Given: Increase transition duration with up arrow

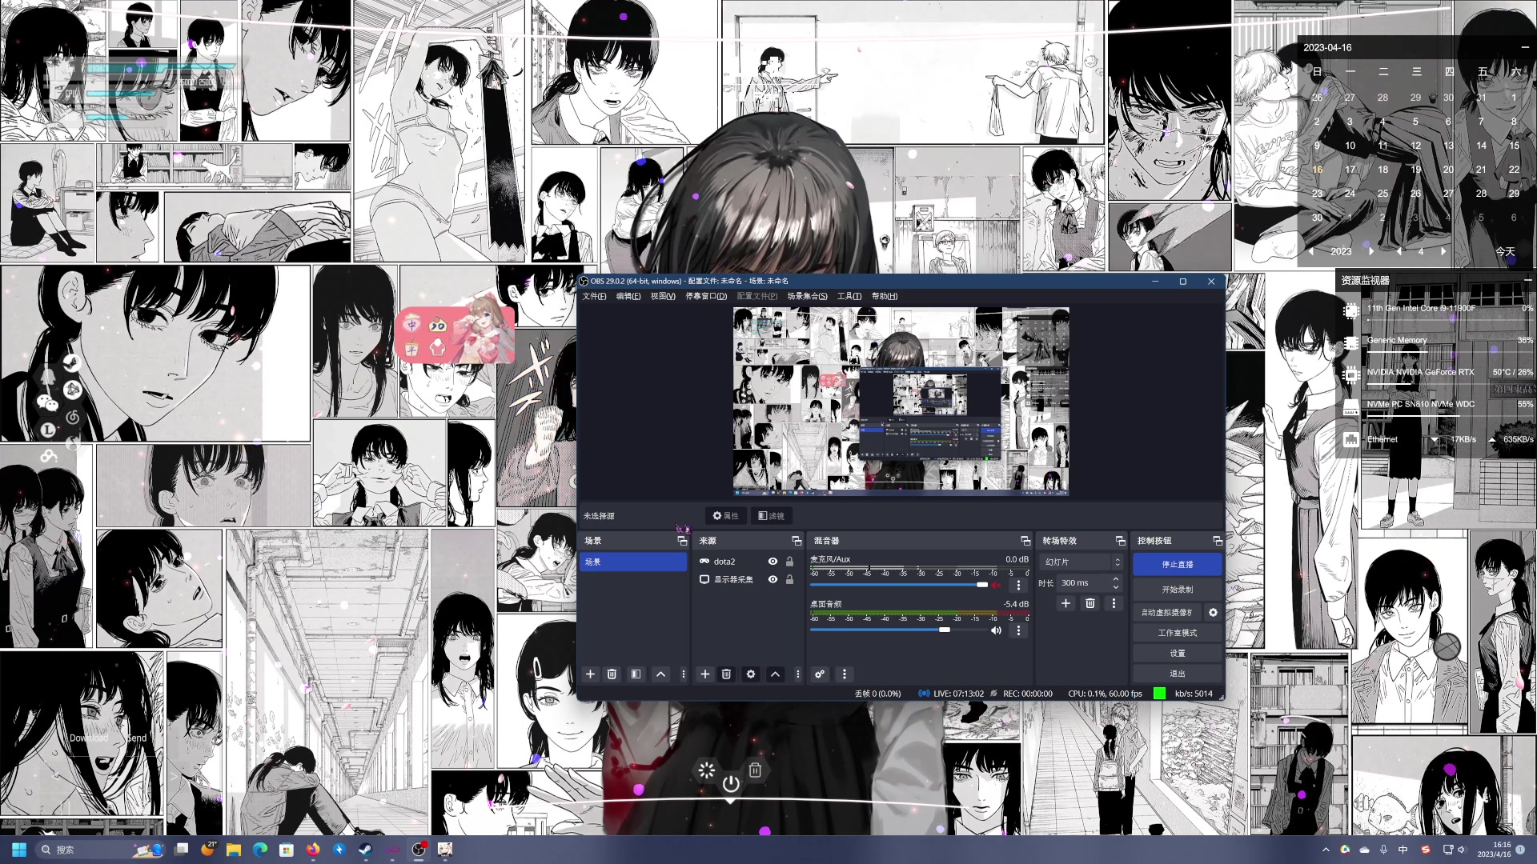Looking at the screenshot, I should (1116, 579).
